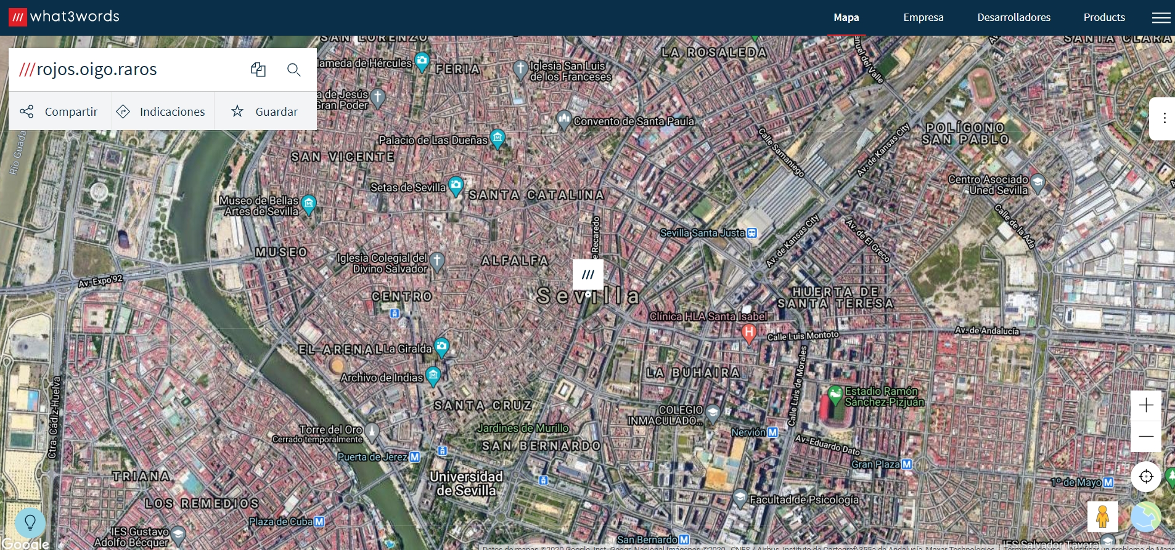Image resolution: width=1175 pixels, height=550 pixels.
Task: Zoom out with the minus button
Action: 1146,436
